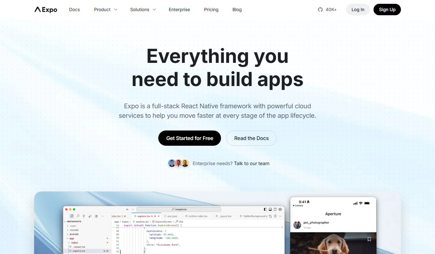Switch to the explore.tsx editor tab

tap(146, 216)
